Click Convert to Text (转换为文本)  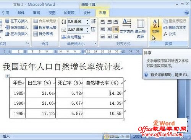175,27
